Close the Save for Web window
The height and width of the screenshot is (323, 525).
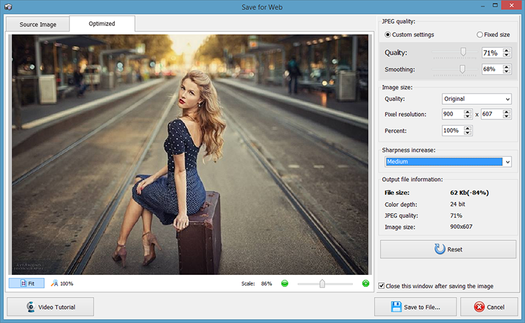coord(512,5)
